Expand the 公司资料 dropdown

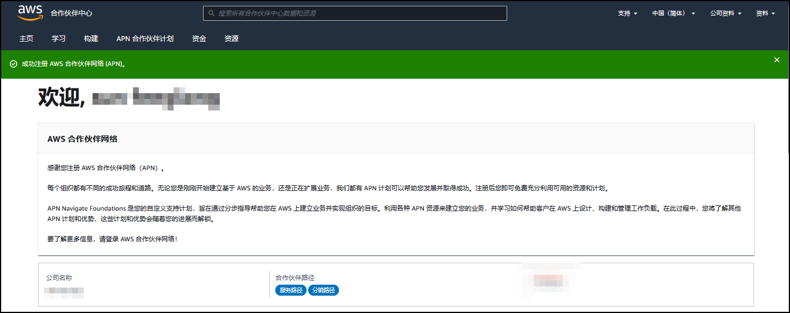click(x=726, y=13)
